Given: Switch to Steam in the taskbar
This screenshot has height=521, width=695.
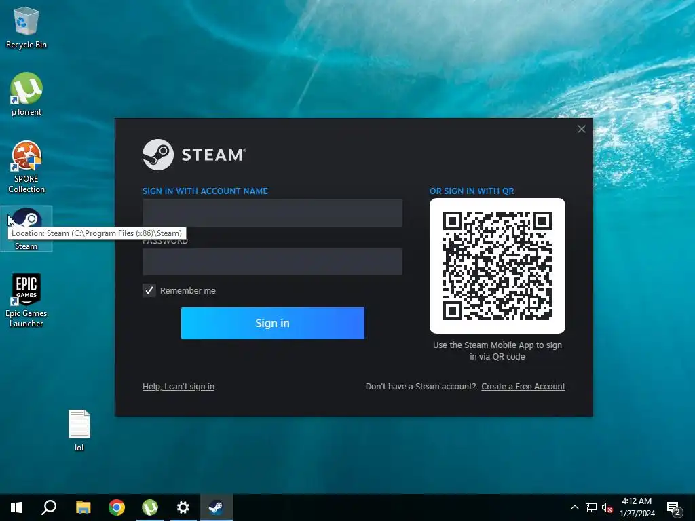Looking at the screenshot, I should click(x=217, y=507).
